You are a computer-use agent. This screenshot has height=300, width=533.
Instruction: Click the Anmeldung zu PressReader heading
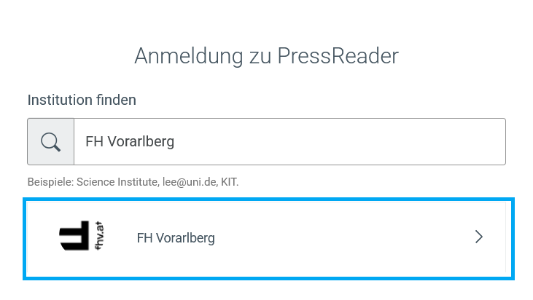267,55
